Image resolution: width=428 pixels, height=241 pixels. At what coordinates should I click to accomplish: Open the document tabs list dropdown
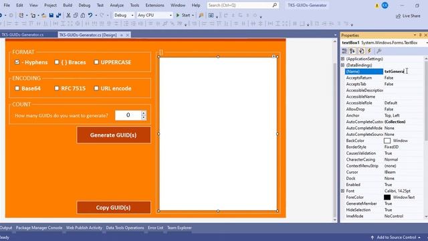[x=335, y=35]
